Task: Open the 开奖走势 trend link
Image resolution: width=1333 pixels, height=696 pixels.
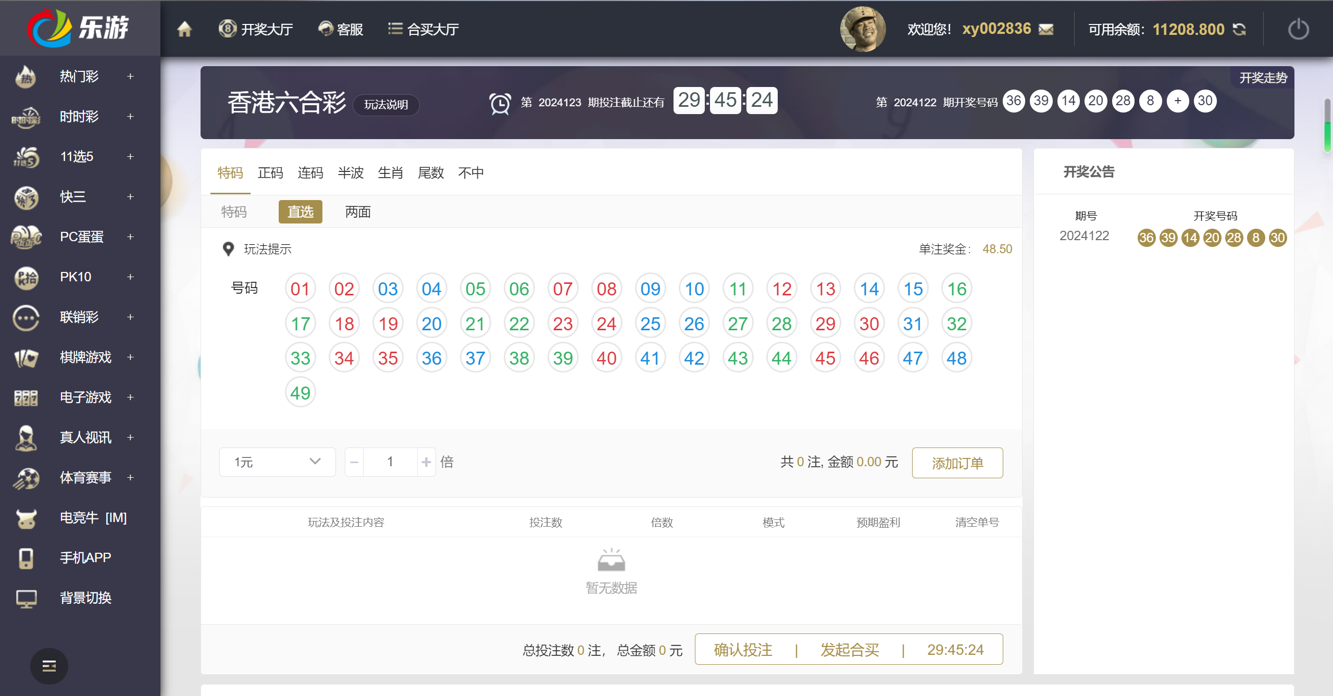Action: [x=1263, y=78]
